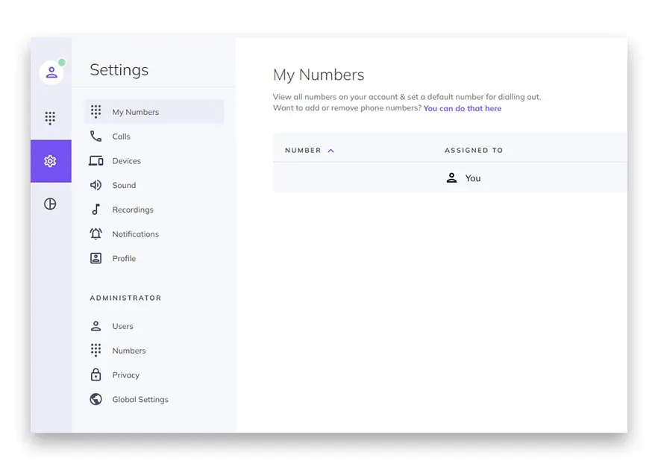658x470 pixels.
Task: Click the speaker icon beside Sound
Action: click(x=95, y=185)
